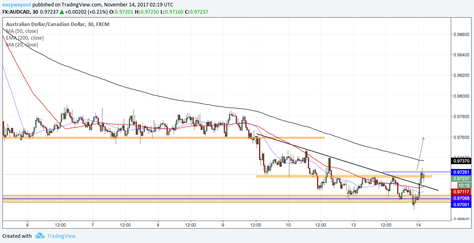This screenshot has height=243, width=474.
Task: Click date label 13 on time axis
Action: click(x=353, y=225)
